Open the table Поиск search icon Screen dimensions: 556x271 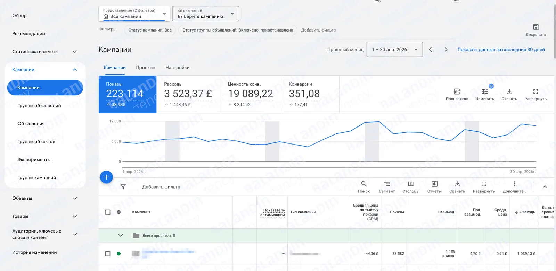(x=364, y=184)
